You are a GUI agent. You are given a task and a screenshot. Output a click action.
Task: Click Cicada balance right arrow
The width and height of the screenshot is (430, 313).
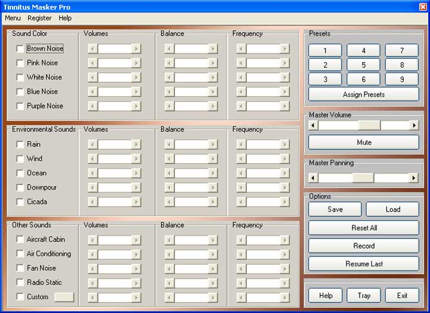point(212,202)
